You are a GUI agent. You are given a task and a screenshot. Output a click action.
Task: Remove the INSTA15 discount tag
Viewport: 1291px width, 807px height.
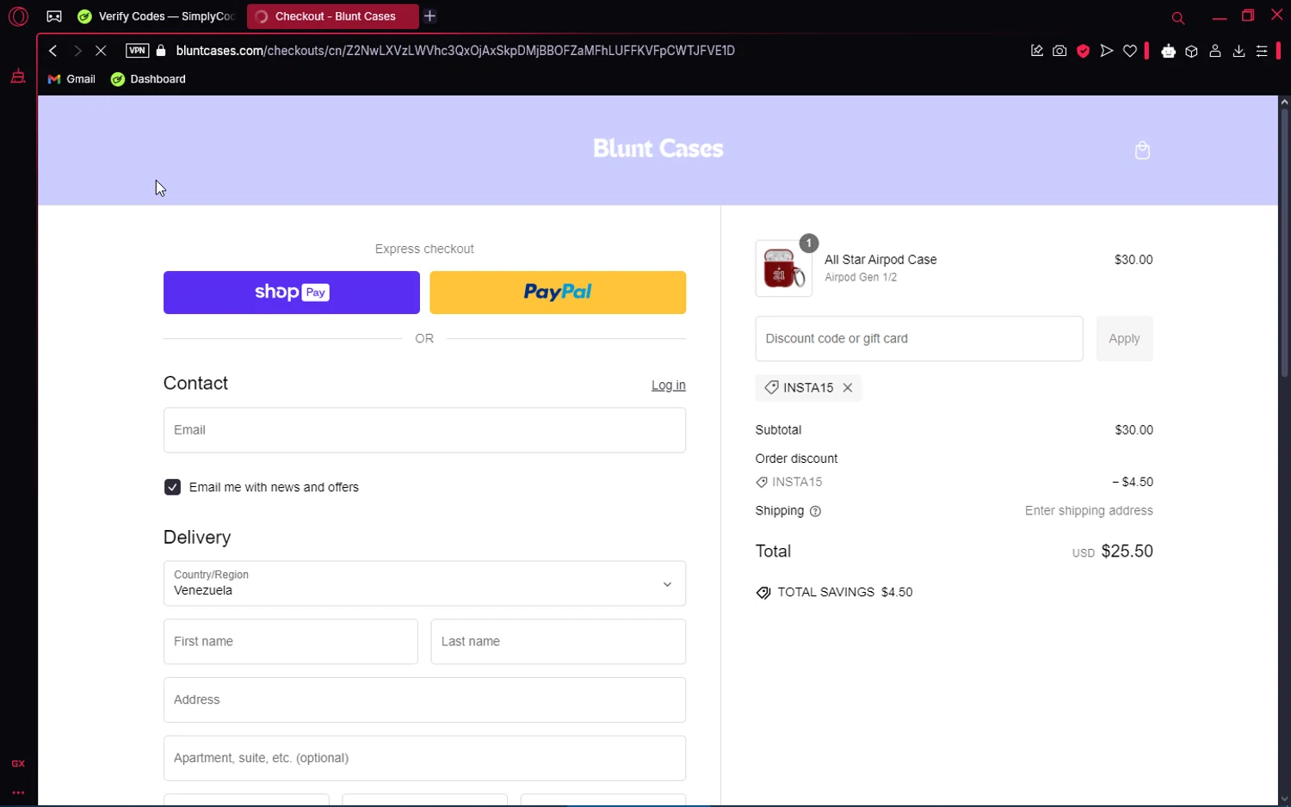coord(848,388)
